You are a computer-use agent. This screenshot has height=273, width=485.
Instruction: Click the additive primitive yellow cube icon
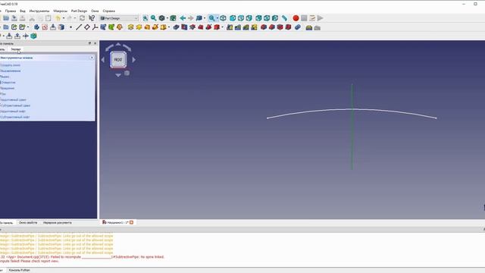click(x=164, y=27)
